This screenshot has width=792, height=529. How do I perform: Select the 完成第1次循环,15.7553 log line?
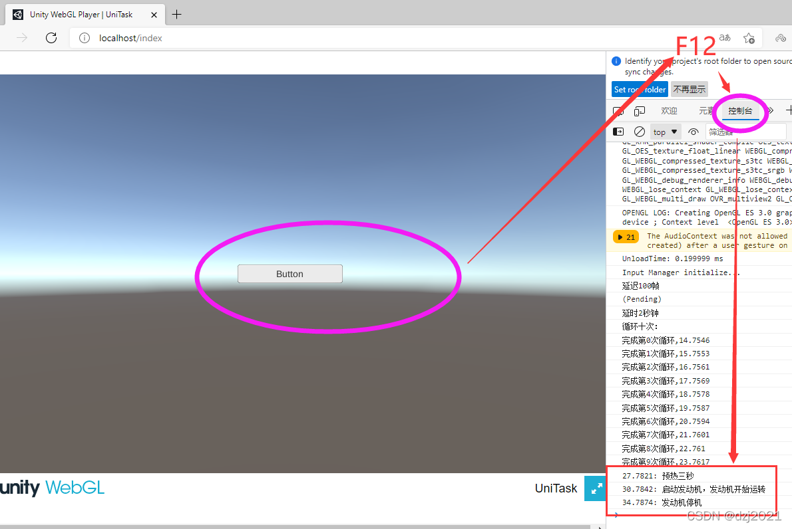pos(699,354)
